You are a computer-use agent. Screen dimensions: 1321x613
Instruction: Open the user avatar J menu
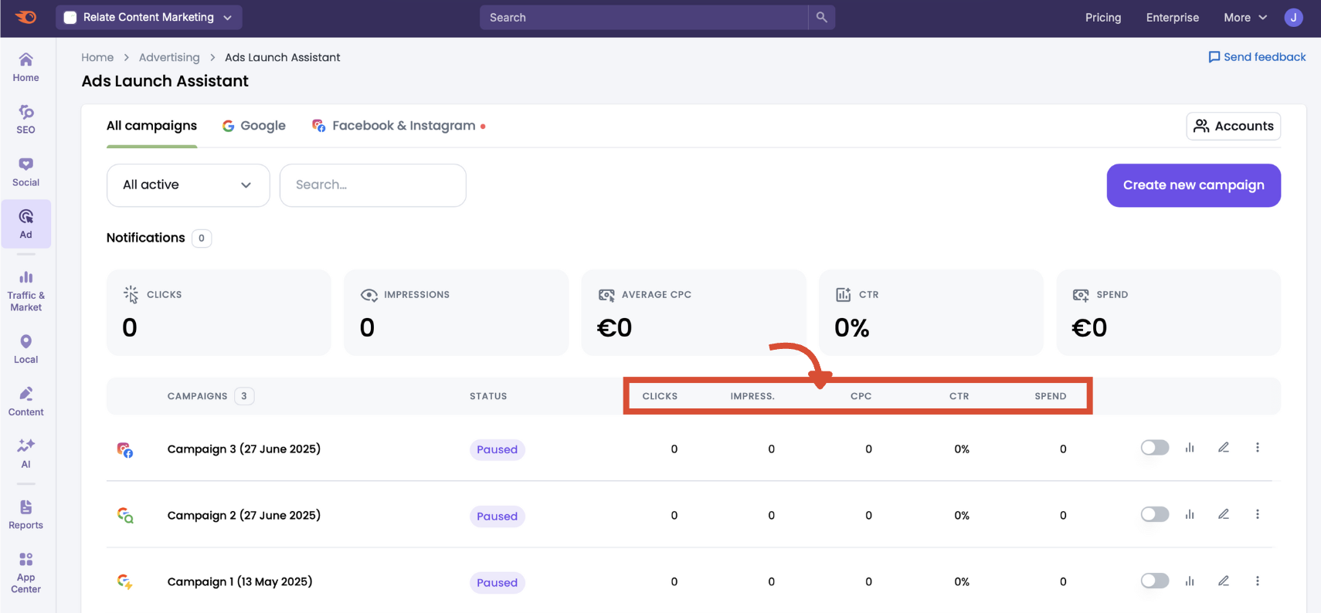(1293, 17)
